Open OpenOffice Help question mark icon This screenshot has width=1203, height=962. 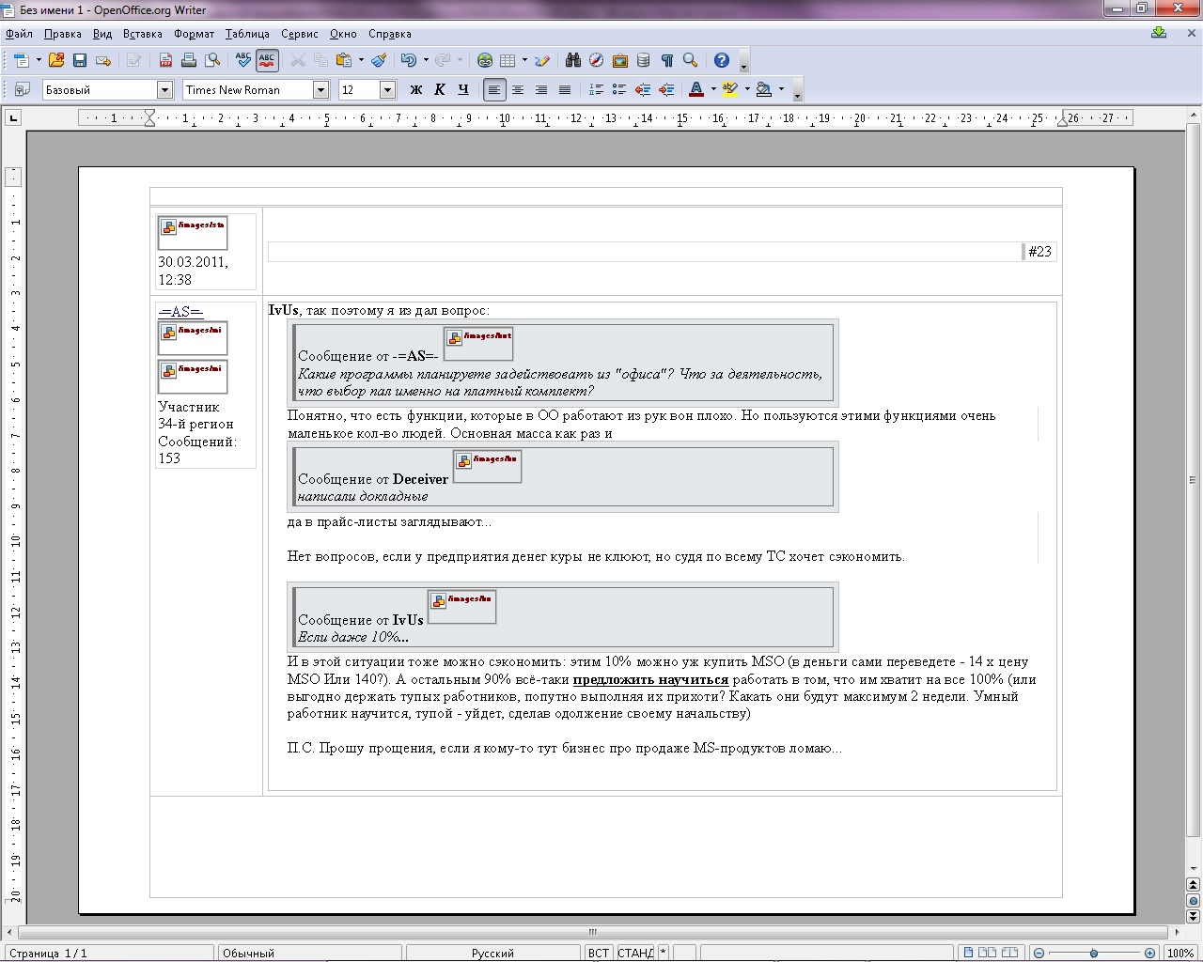coord(722,60)
